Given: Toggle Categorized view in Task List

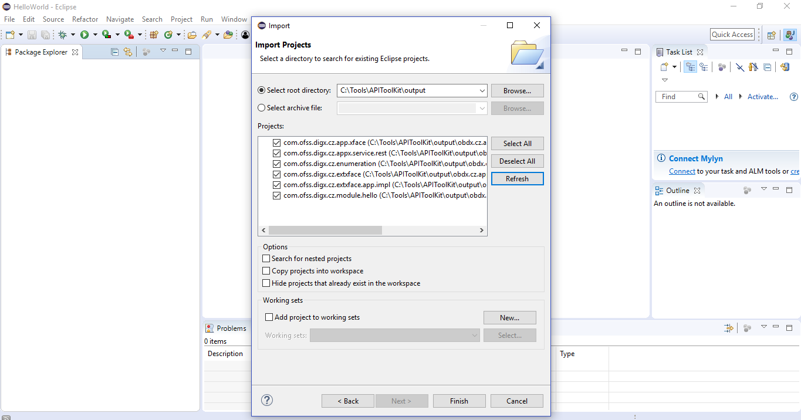Looking at the screenshot, I should [x=691, y=67].
